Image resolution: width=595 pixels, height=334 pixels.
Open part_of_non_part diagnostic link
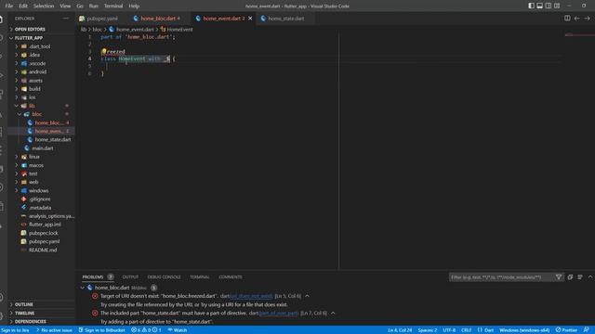[x=278, y=314]
